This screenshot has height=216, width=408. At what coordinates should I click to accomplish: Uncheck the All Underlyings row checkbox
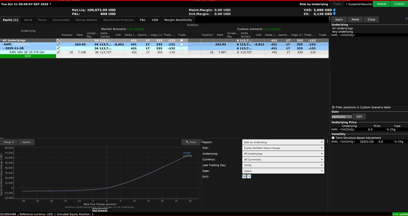[58, 40]
